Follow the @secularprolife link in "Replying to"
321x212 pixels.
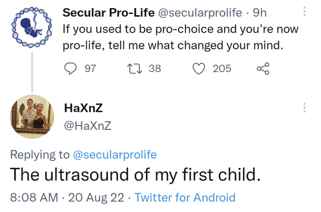point(114,154)
